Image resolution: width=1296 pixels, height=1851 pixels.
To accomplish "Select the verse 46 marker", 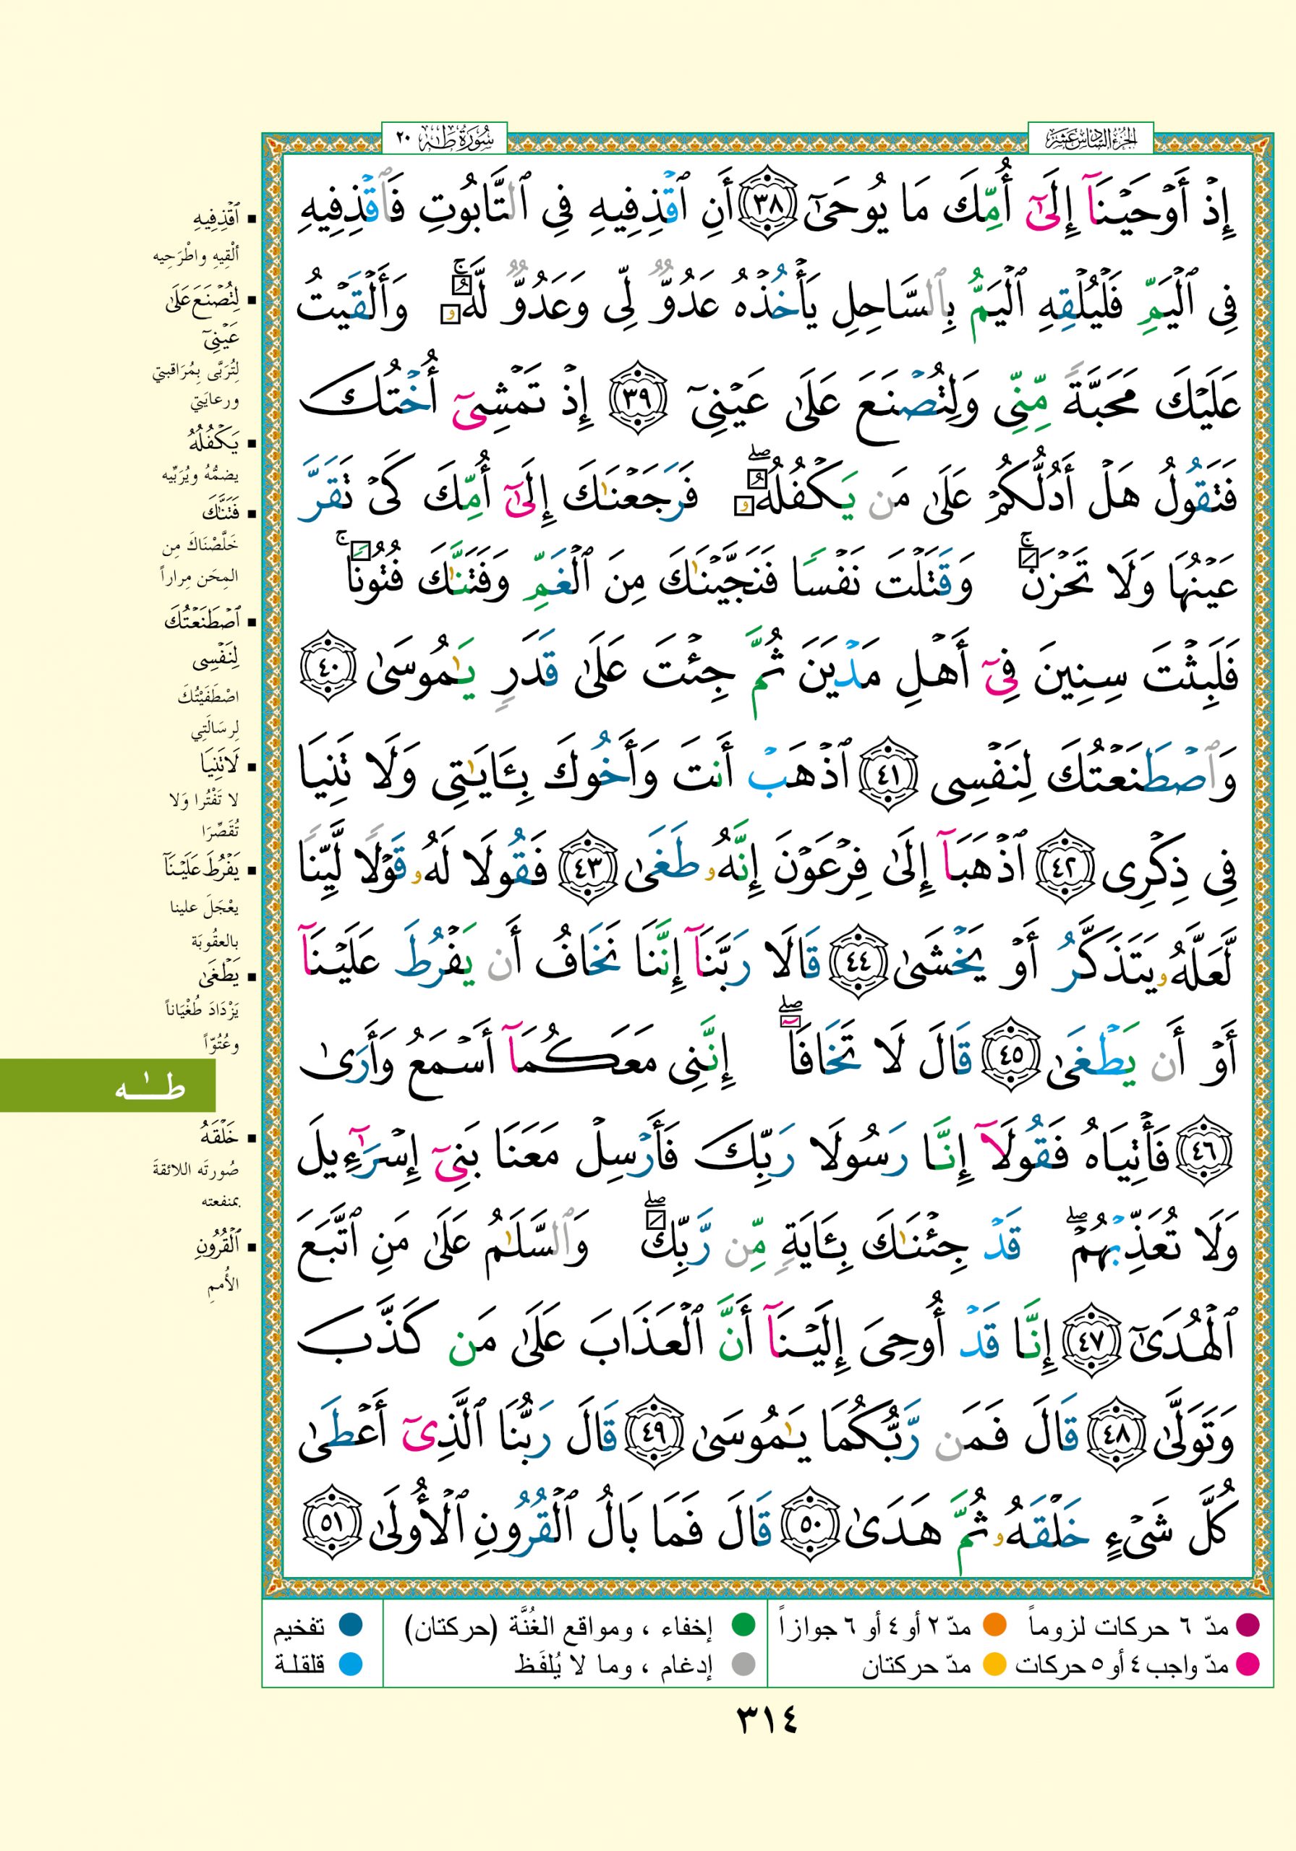I will pyautogui.click(x=1205, y=1153).
